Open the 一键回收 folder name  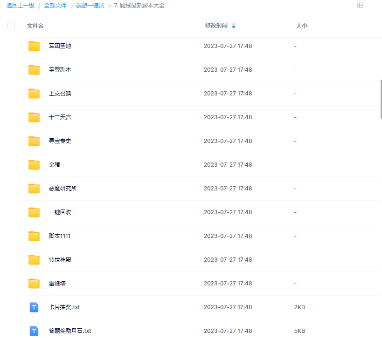coord(60,212)
